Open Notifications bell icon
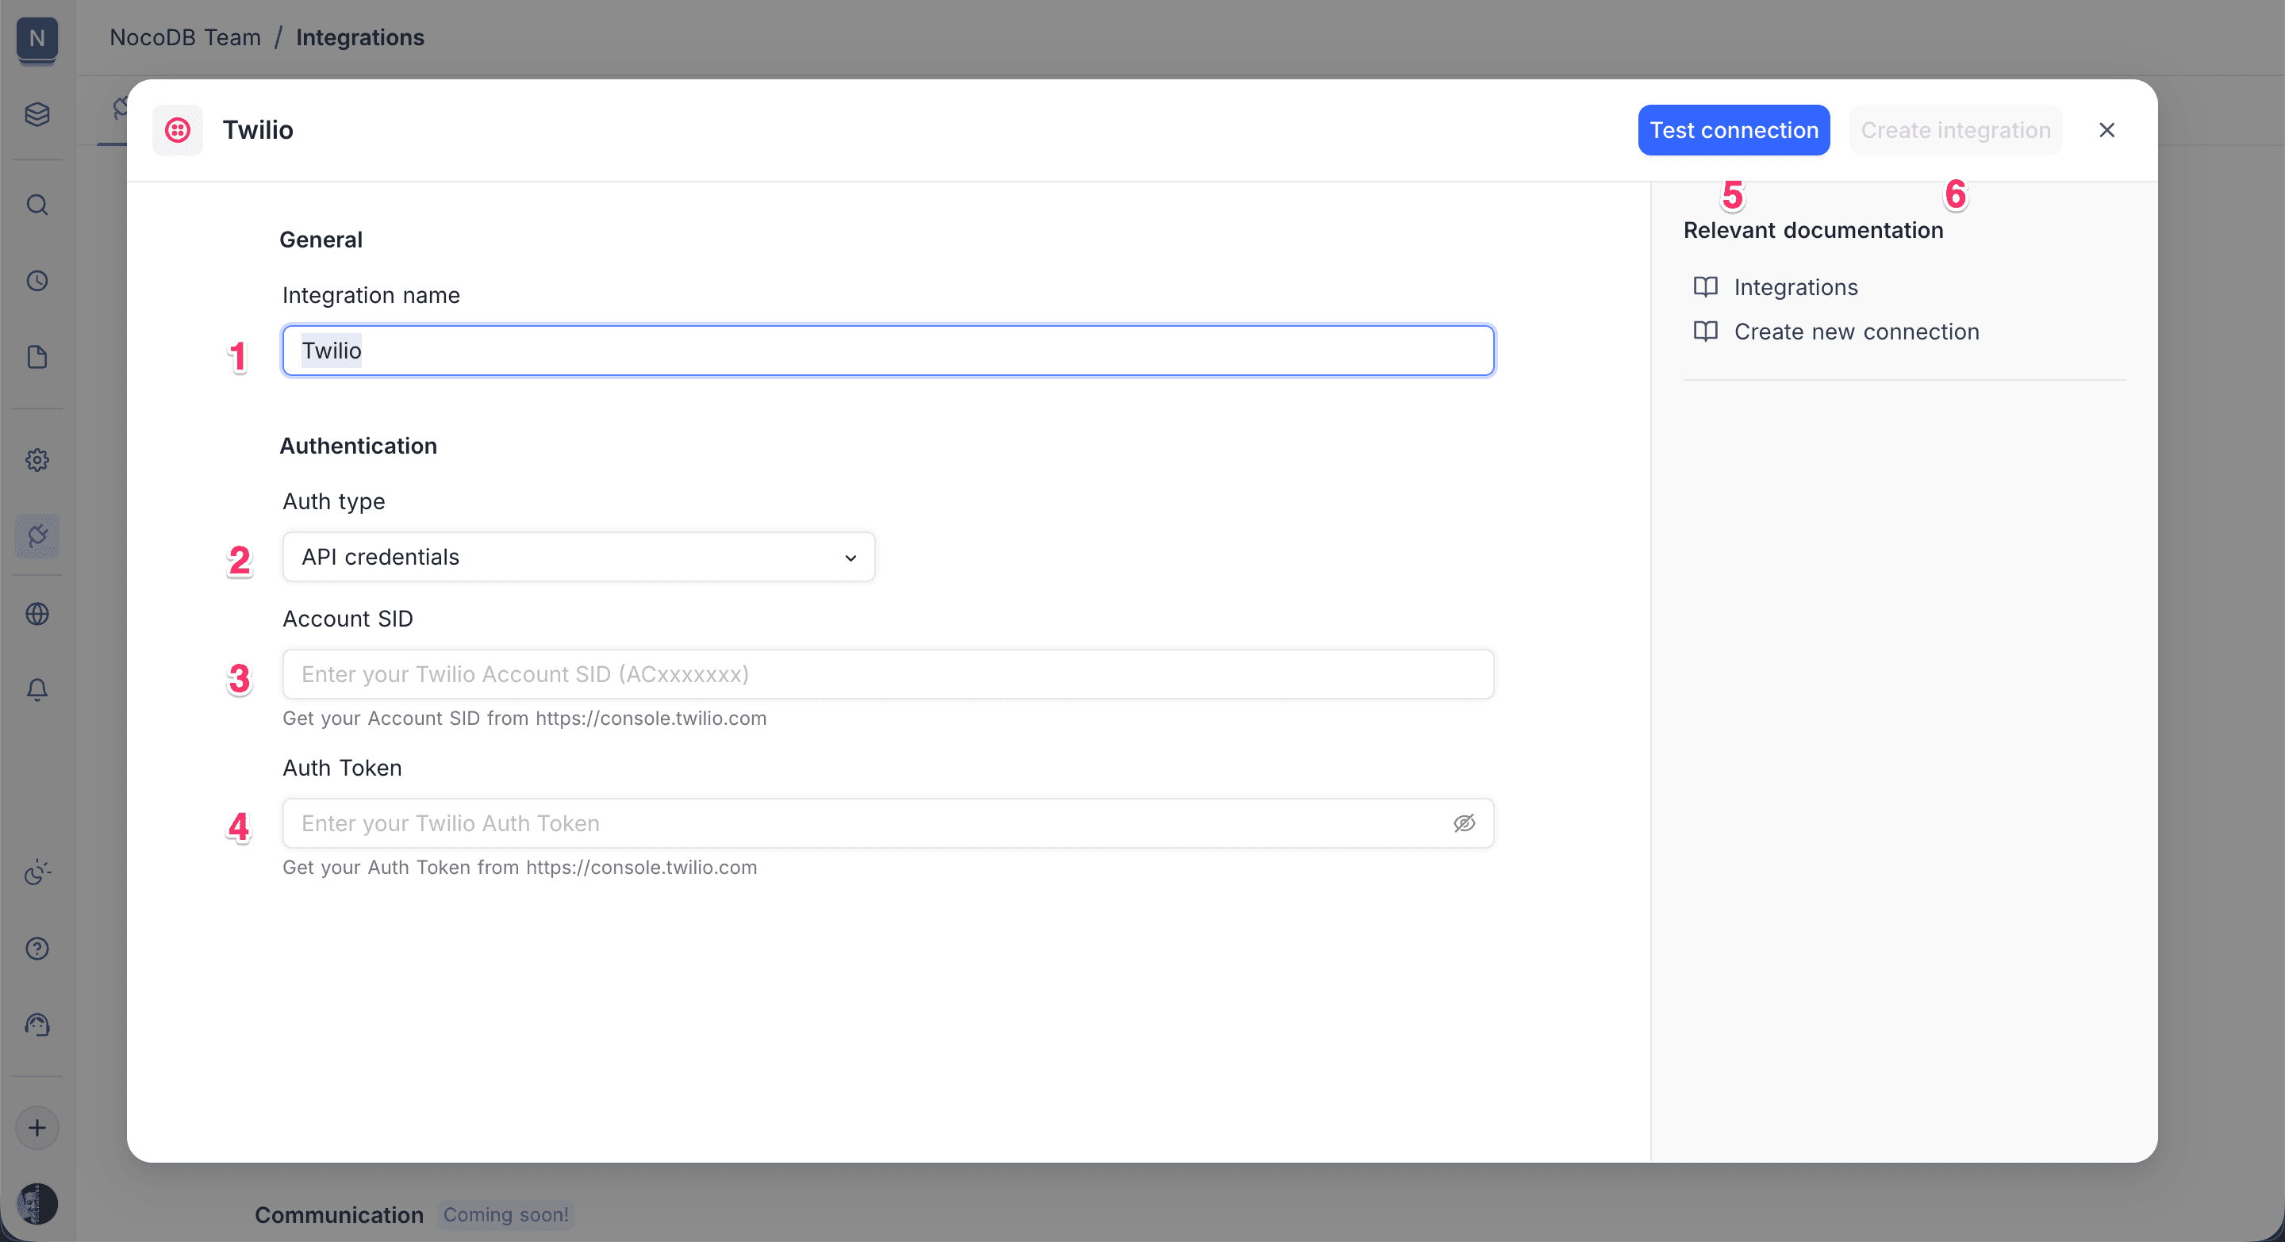The width and height of the screenshot is (2285, 1242). pos(36,690)
